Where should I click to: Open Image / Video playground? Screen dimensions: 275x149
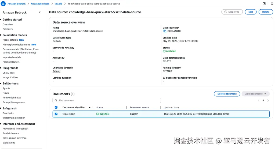(10, 77)
